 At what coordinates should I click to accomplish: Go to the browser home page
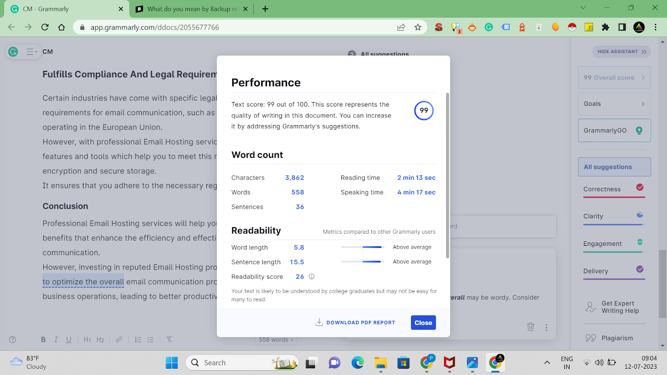(62, 27)
